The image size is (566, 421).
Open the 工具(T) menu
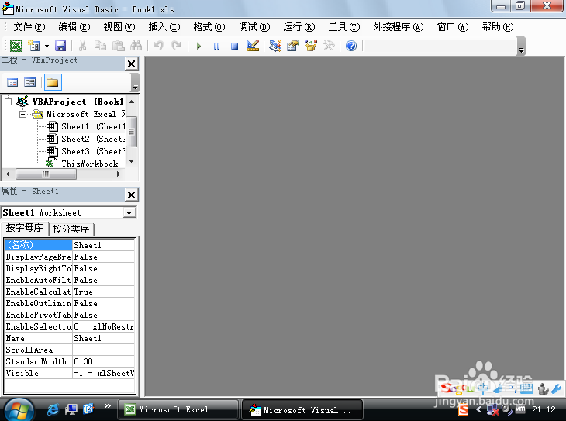pos(344,27)
